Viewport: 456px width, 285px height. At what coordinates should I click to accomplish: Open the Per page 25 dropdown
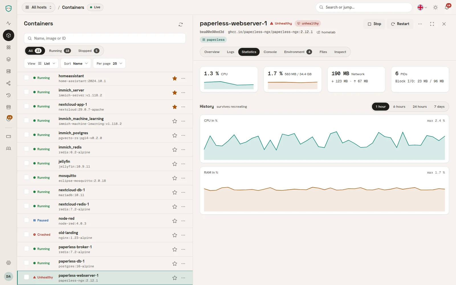click(x=109, y=63)
